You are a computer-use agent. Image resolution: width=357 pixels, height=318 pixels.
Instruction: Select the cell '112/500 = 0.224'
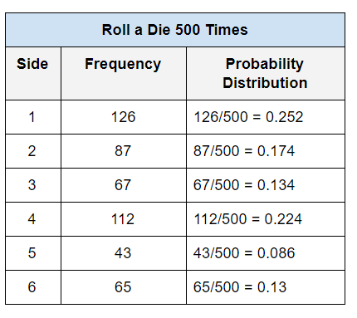click(266, 219)
